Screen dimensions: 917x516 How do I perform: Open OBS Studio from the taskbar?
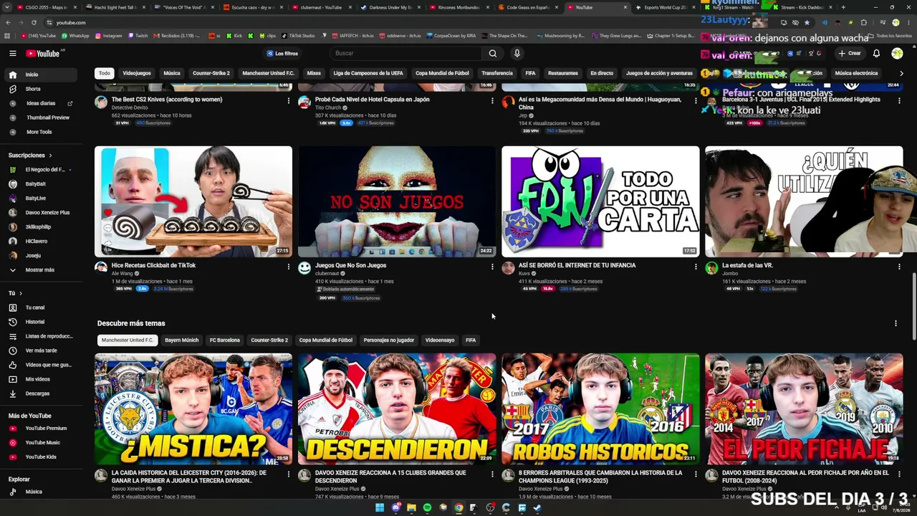pyautogui.click(x=490, y=508)
